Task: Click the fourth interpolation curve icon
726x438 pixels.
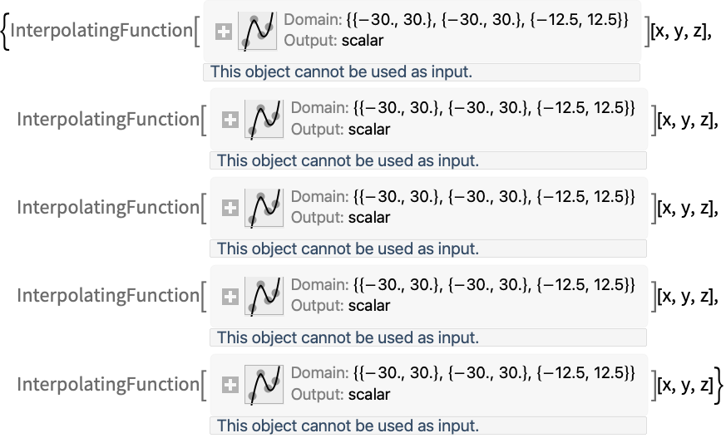Action: click(264, 296)
